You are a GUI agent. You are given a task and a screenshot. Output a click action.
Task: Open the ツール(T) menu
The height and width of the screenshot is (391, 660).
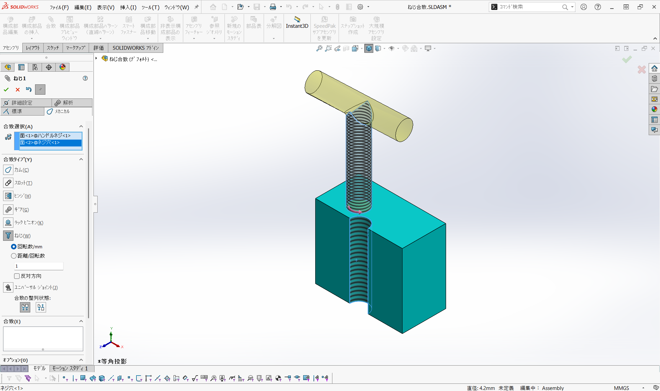point(150,7)
